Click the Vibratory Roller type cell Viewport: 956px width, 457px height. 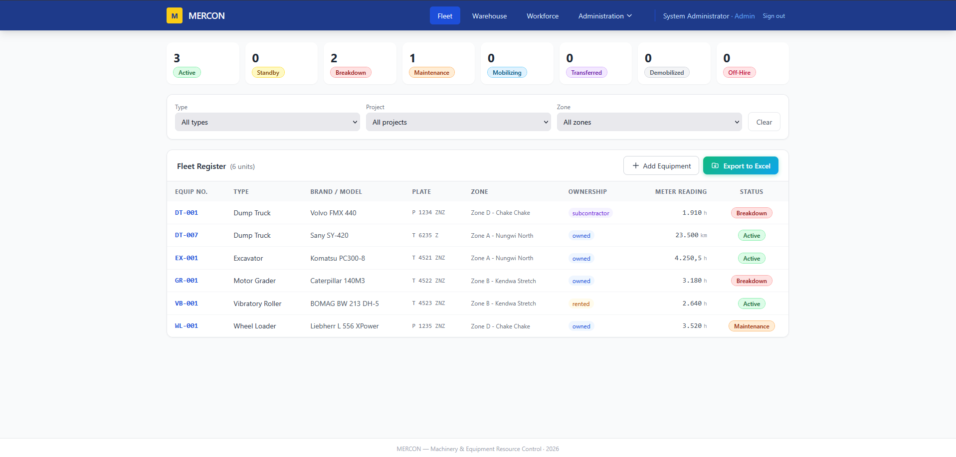click(257, 304)
